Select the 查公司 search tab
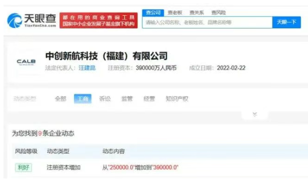This screenshot has height=195, width=308. coord(153,13)
